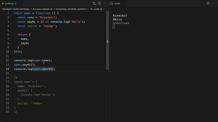Screen dimensions: 218x122
Task: Click the highlighted user.secret text
Action: coord(43,69)
